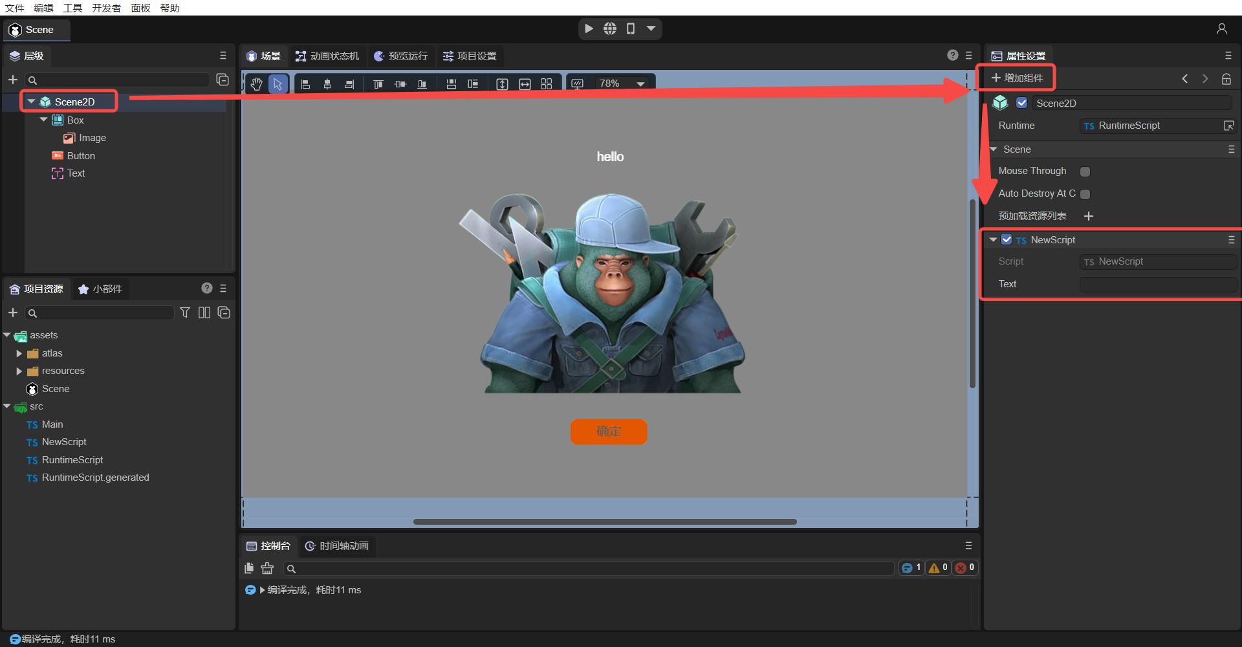The image size is (1242, 647).
Task: Select the arrow pointer tool
Action: 278,84
